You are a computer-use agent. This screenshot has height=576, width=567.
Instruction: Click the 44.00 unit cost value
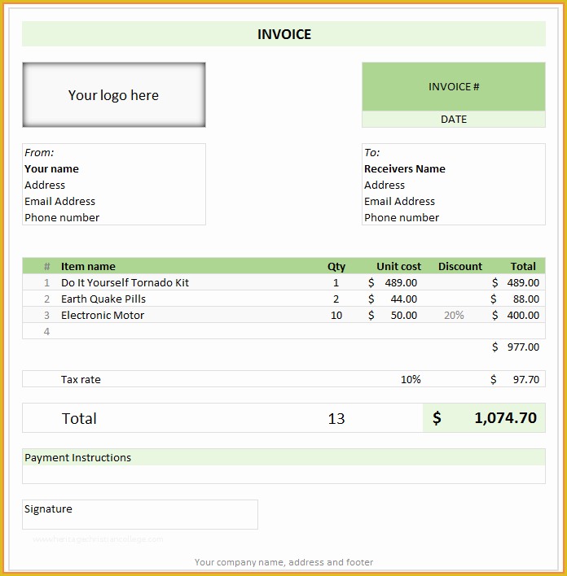coord(403,299)
